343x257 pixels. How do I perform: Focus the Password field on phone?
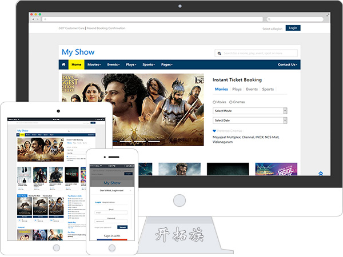(x=111, y=221)
